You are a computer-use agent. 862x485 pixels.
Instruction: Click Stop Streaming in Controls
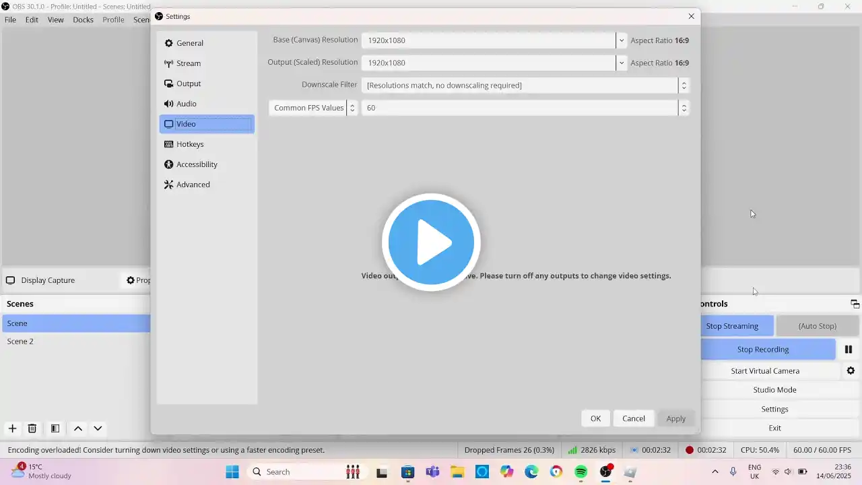pos(737,326)
